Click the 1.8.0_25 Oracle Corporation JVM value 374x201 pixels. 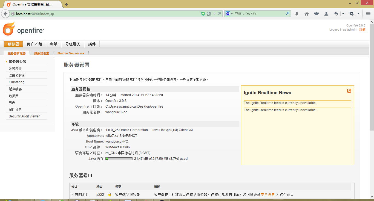[x=149, y=130]
